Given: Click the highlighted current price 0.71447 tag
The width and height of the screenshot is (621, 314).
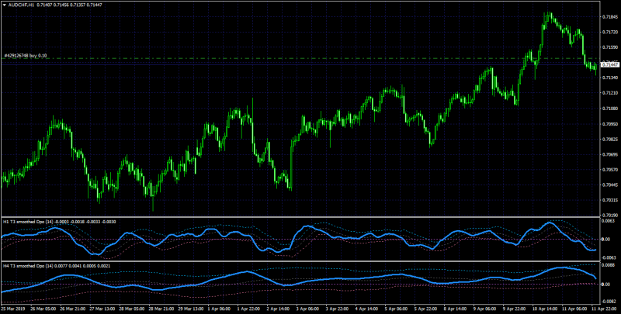Looking at the screenshot, I should tap(611, 64).
